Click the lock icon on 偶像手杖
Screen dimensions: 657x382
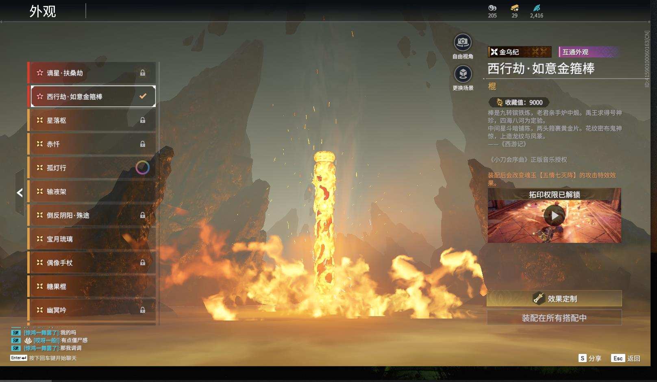pos(143,263)
